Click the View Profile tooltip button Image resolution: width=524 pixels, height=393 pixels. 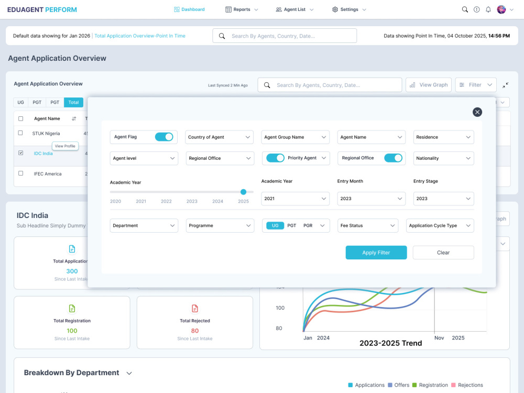[65, 146]
